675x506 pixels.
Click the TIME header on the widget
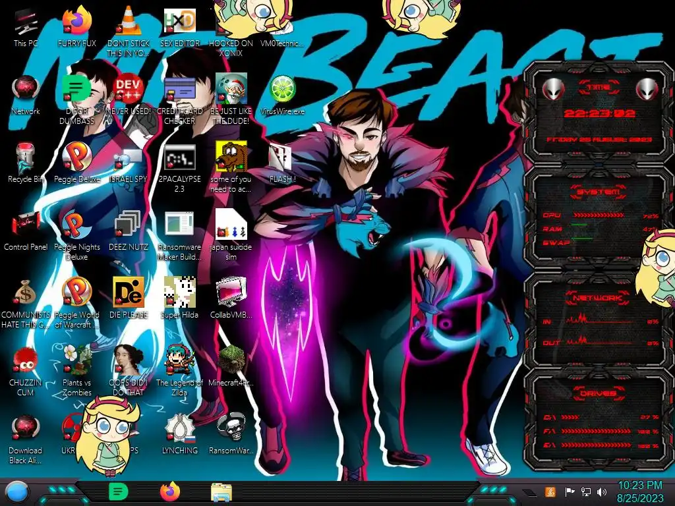coord(599,88)
